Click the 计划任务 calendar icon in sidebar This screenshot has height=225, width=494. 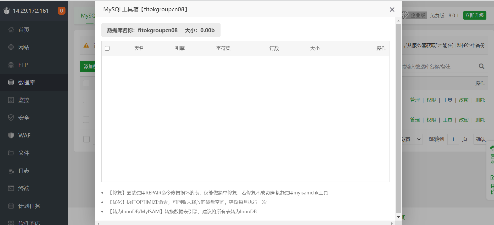[11, 206]
